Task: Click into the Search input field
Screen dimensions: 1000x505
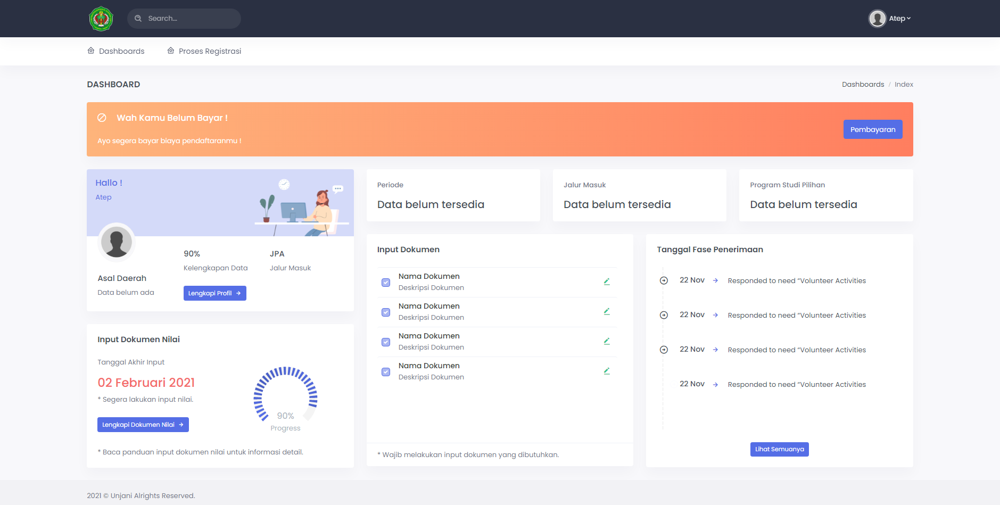Action: pos(189,19)
